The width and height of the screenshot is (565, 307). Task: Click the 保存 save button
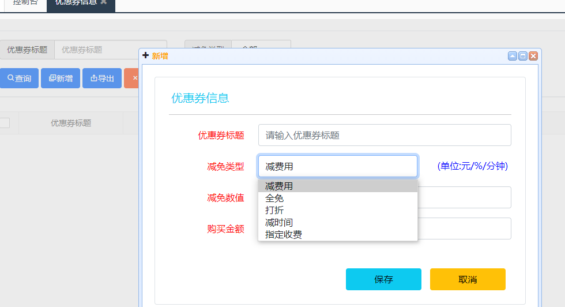[383, 279]
